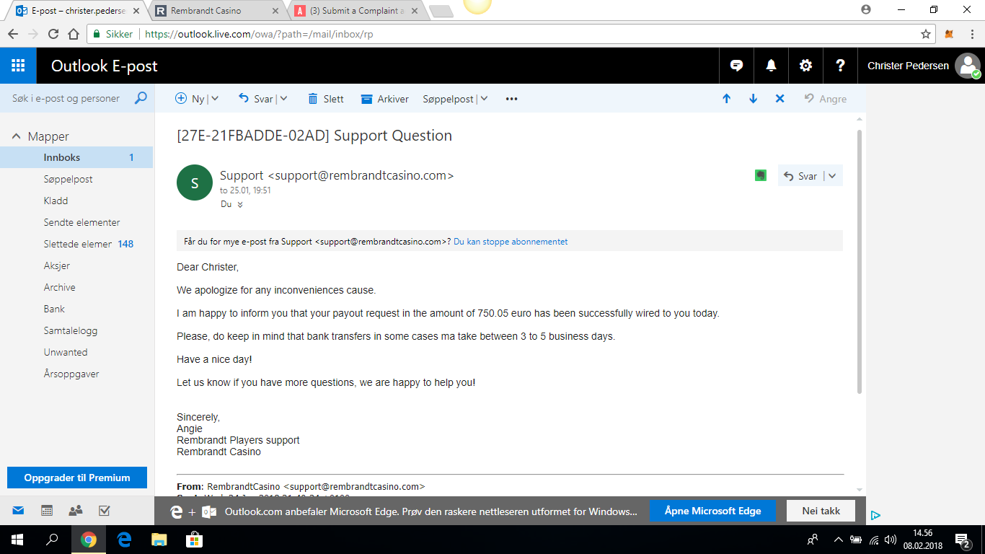This screenshot has width=985, height=554.
Task: Open Christer Pedersen account avatar
Action: pos(968,66)
